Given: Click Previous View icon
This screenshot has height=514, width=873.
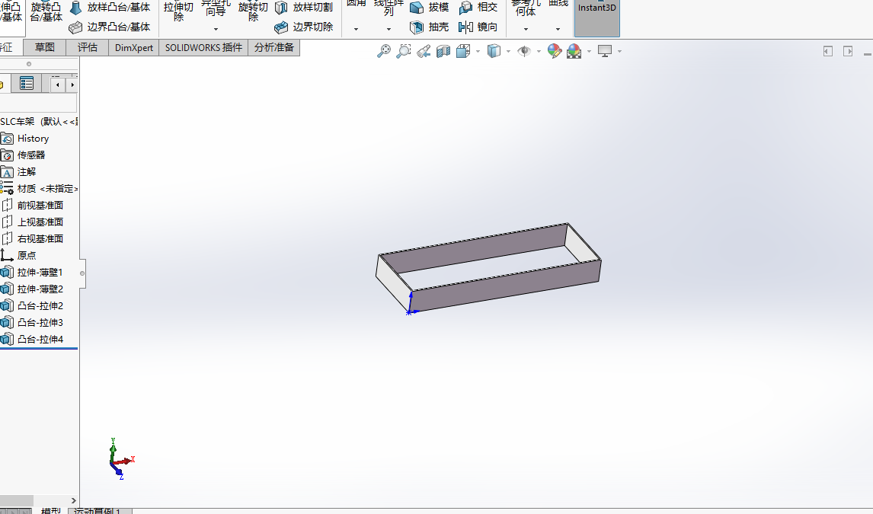Looking at the screenshot, I should tap(424, 52).
